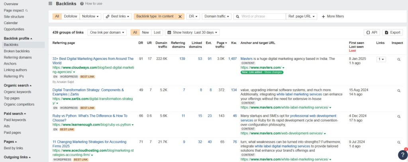
Task: Click referring domains value 139
Action: 182,59
